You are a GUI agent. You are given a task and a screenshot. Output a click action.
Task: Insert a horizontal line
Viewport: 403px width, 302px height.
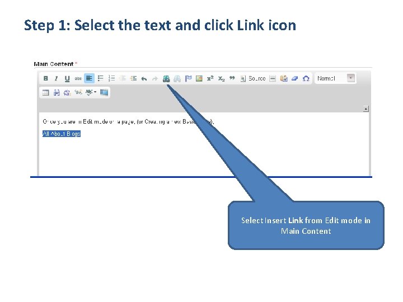click(273, 79)
